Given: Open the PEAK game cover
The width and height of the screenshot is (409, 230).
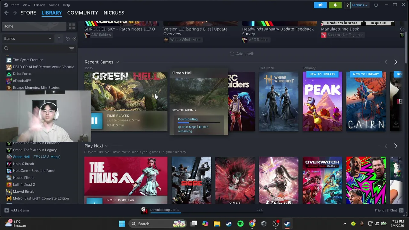Looking at the screenshot, I should coord(322,101).
